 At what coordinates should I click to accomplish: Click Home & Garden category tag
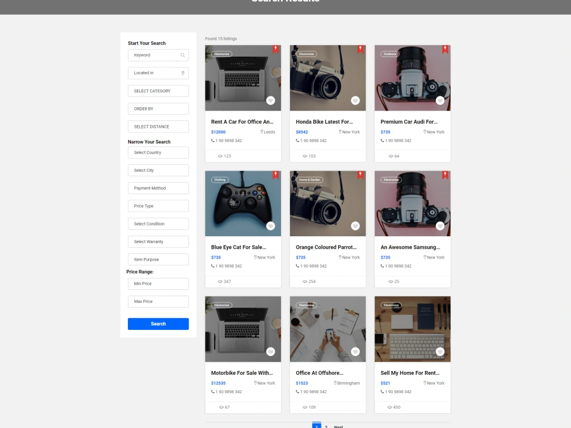coord(309,180)
